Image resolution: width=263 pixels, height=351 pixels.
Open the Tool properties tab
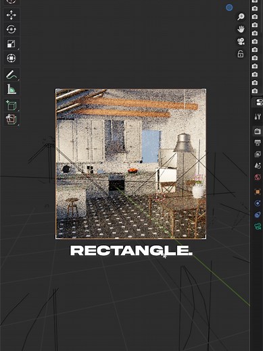pos(258,117)
